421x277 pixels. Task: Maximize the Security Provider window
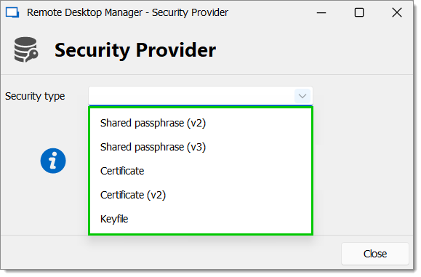(359, 12)
